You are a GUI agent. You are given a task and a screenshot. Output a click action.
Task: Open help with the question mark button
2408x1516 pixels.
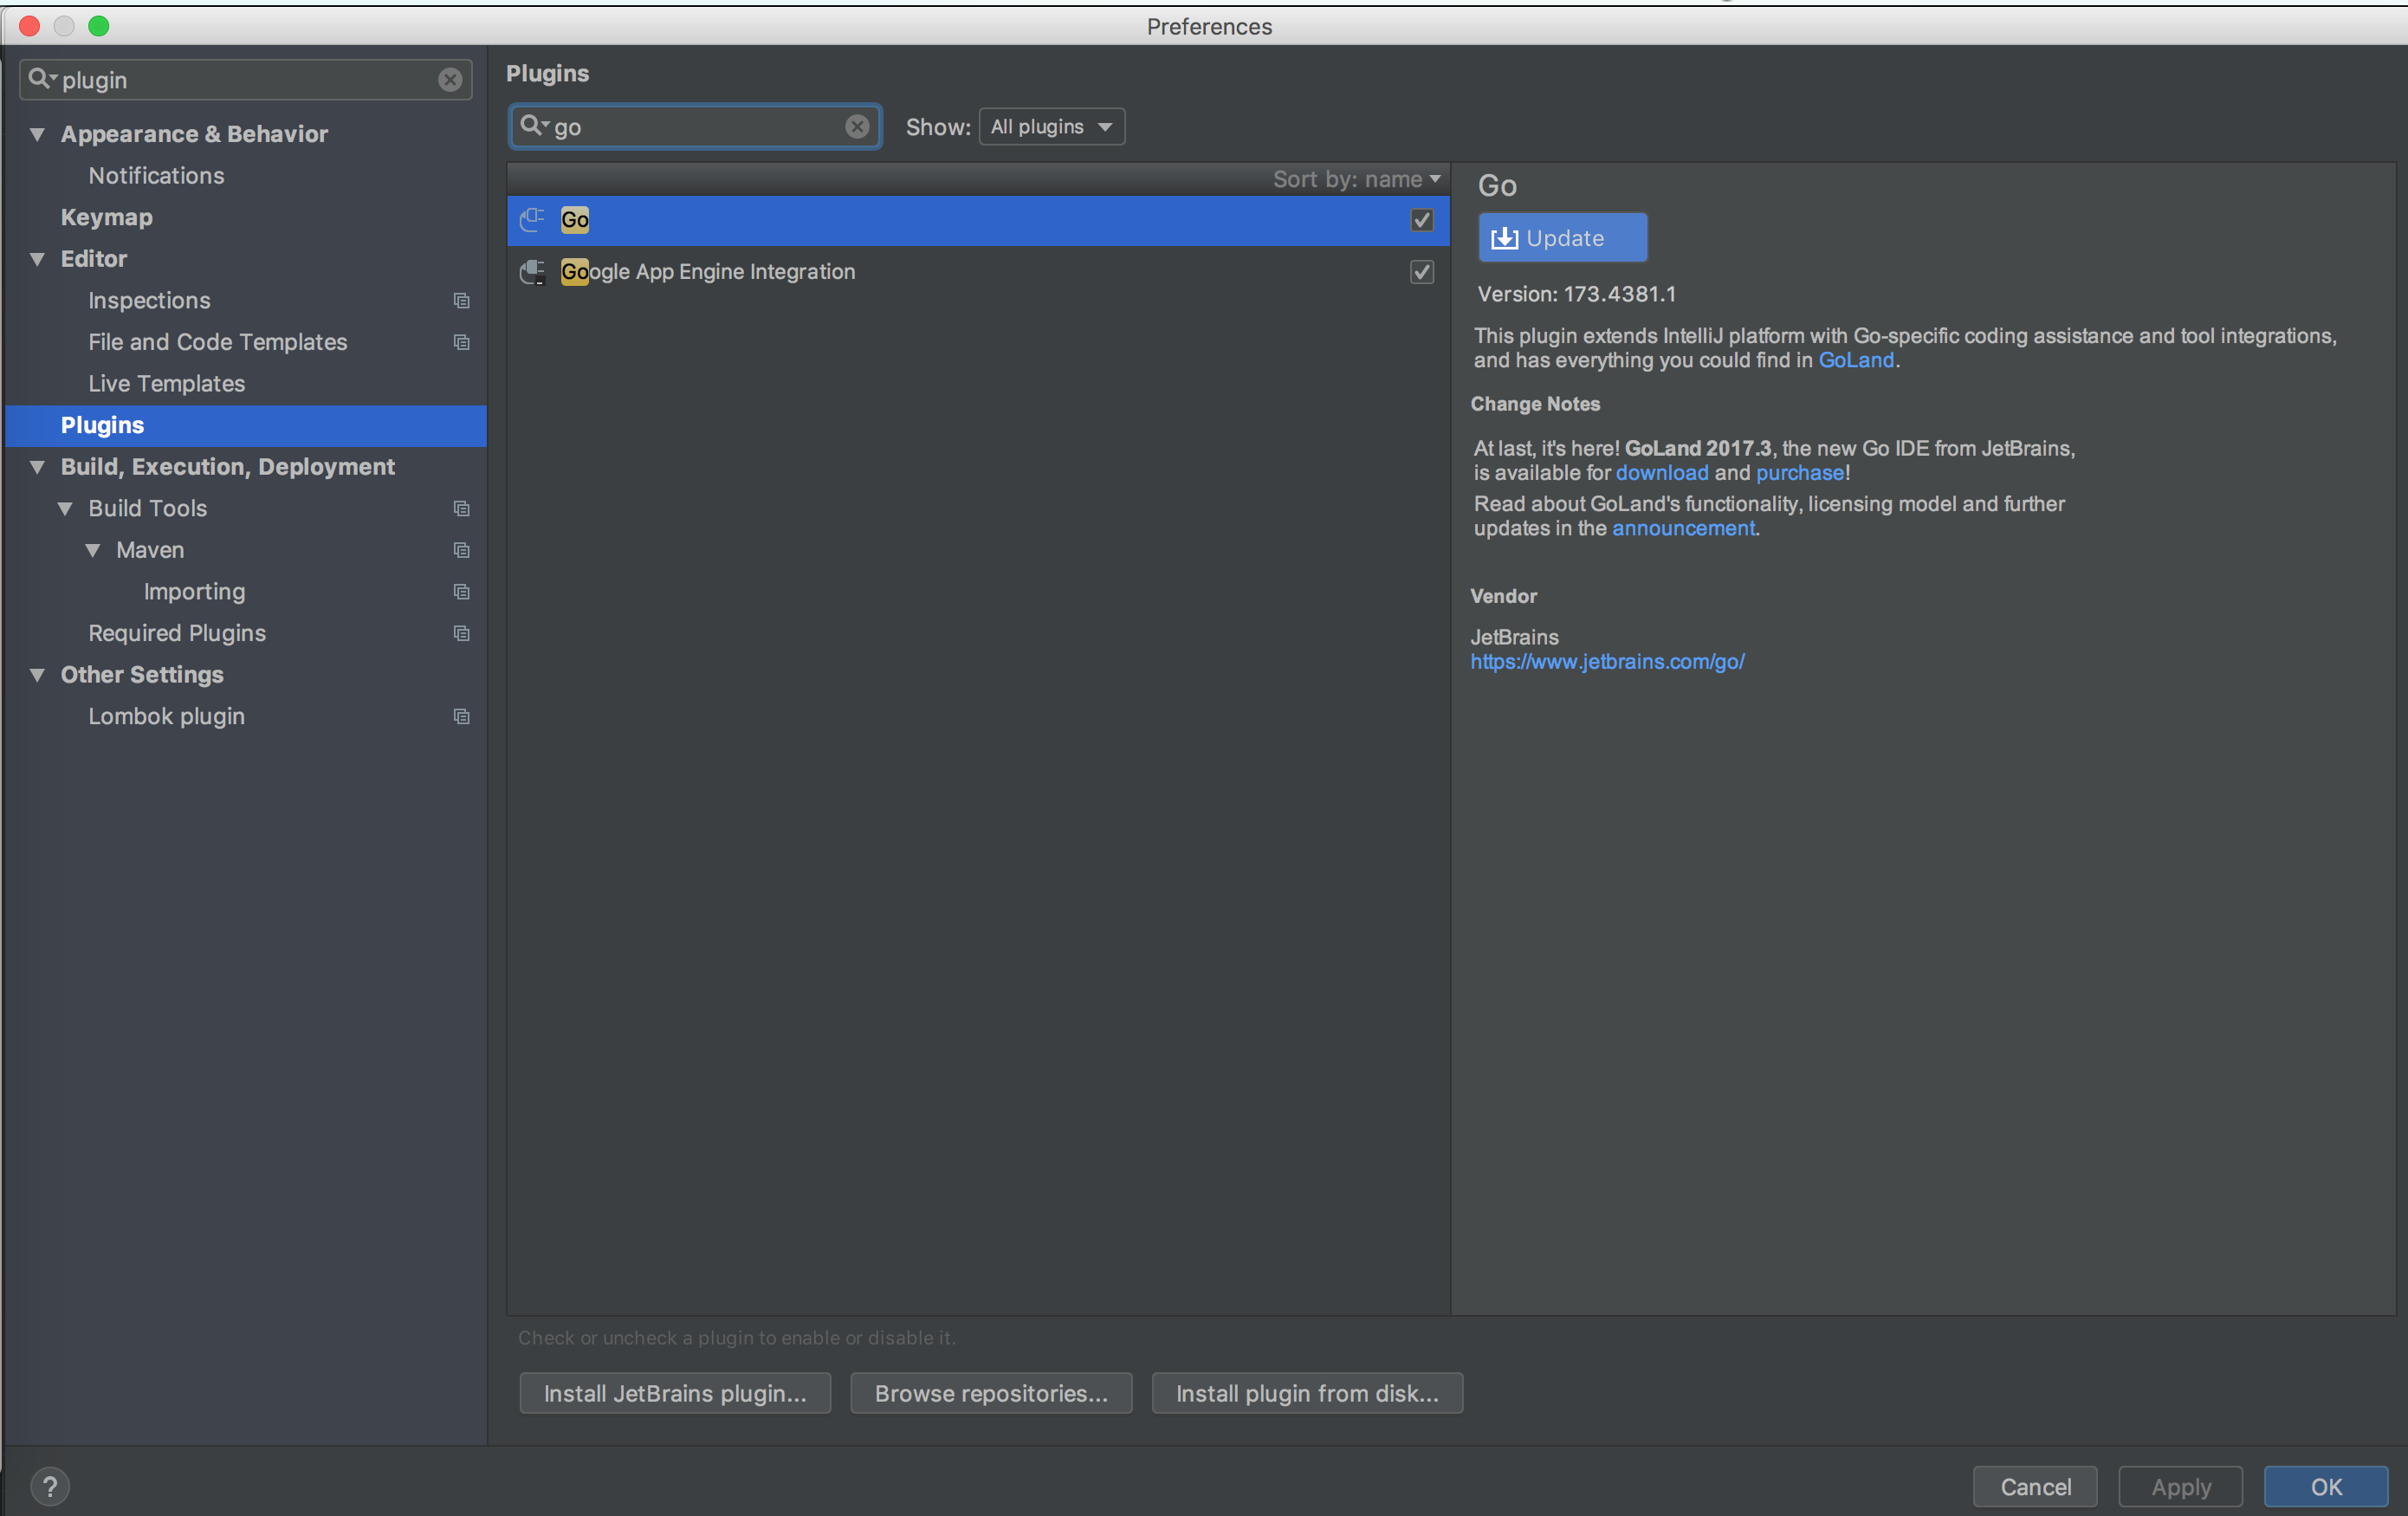pyautogui.click(x=49, y=1486)
